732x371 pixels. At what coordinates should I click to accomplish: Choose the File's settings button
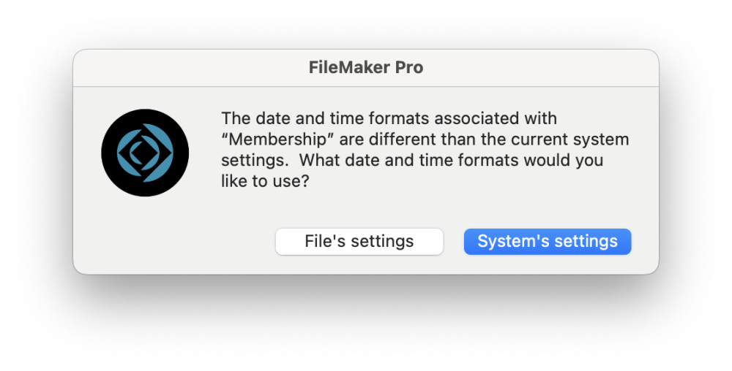[x=359, y=242]
